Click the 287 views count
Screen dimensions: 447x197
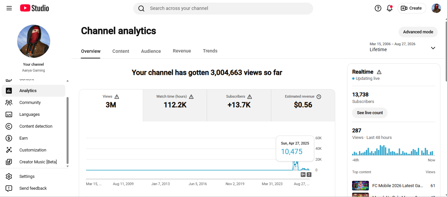357,130
